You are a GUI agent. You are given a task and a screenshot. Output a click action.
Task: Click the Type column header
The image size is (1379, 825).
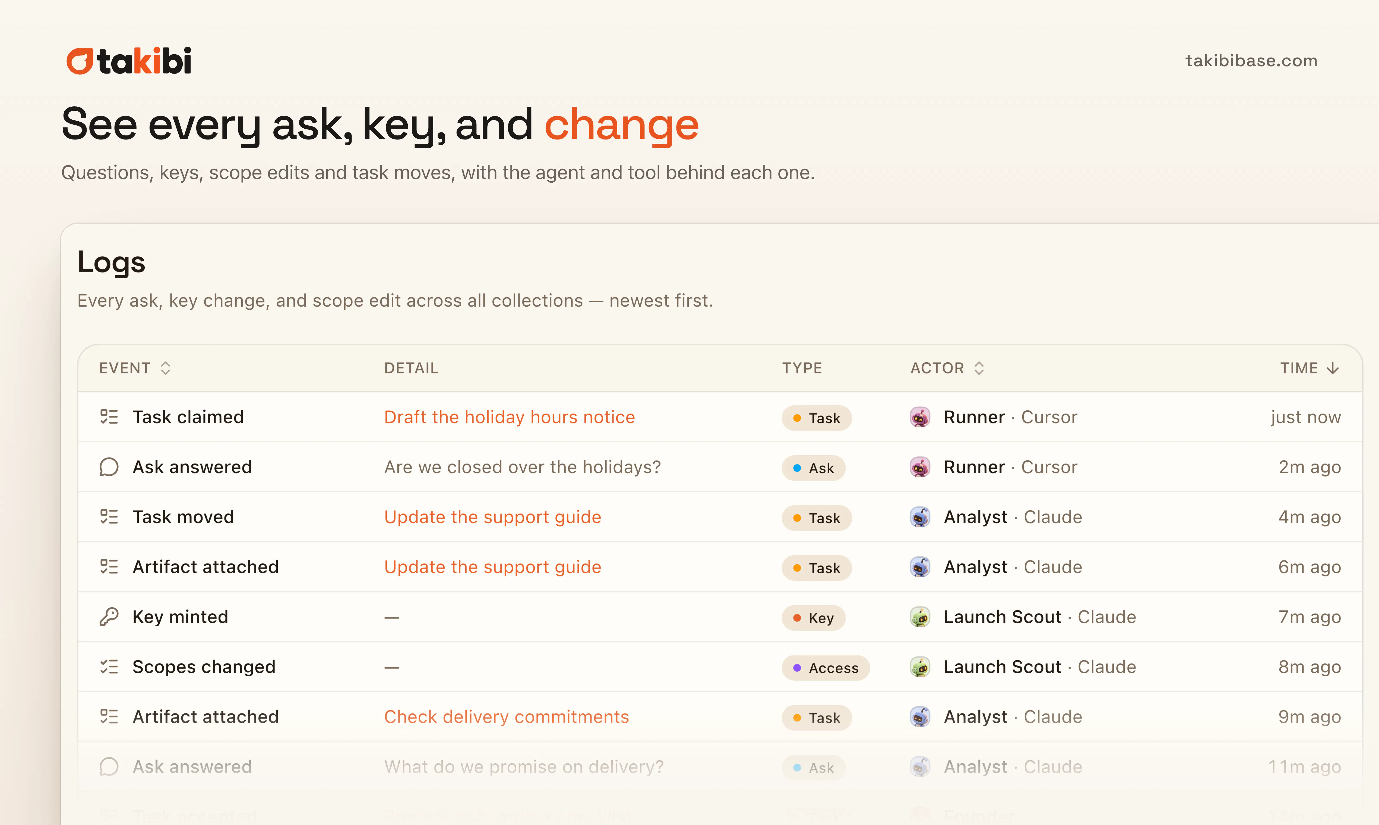[x=802, y=368]
